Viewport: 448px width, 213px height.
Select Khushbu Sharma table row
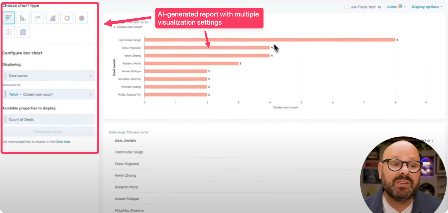pos(235,209)
